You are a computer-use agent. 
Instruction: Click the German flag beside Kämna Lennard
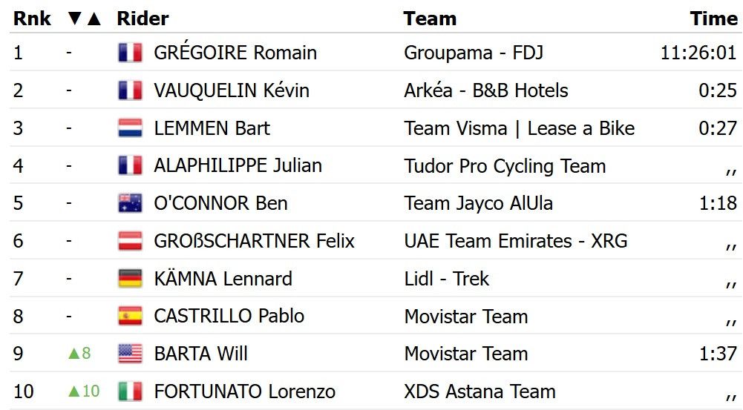130,279
